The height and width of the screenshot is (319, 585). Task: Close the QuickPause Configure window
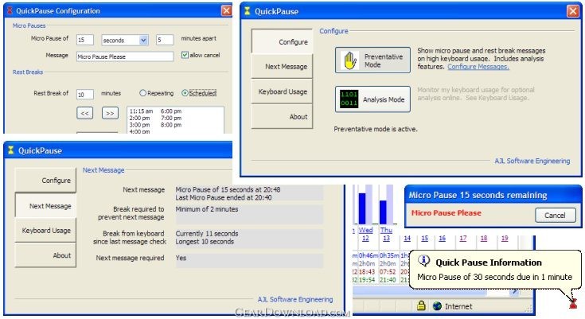pos(572,11)
